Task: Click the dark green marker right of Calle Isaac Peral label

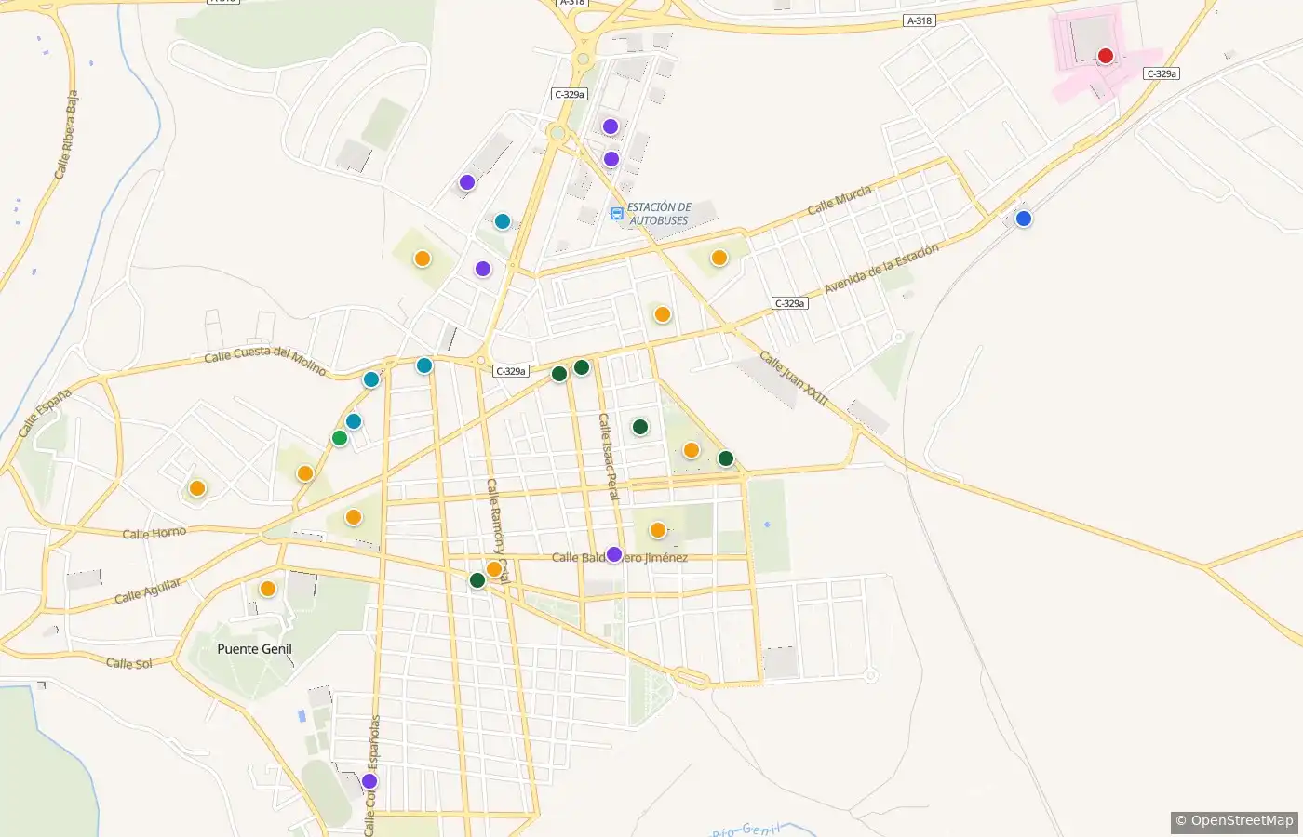Action: tap(640, 427)
